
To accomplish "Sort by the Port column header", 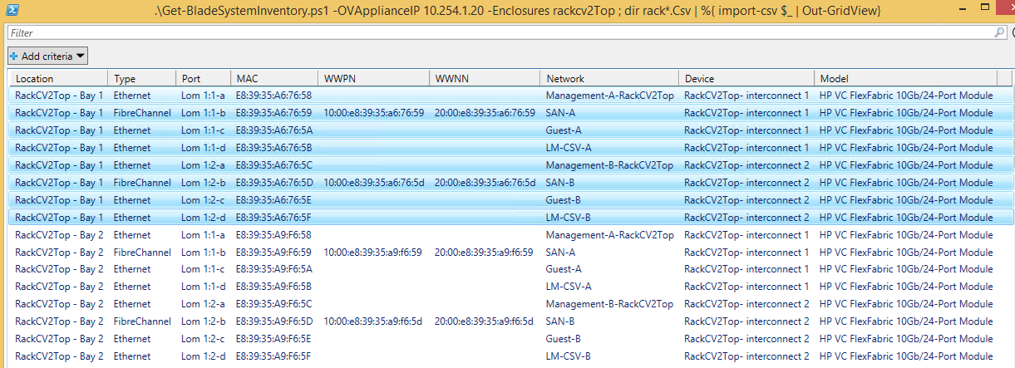I will [203, 78].
